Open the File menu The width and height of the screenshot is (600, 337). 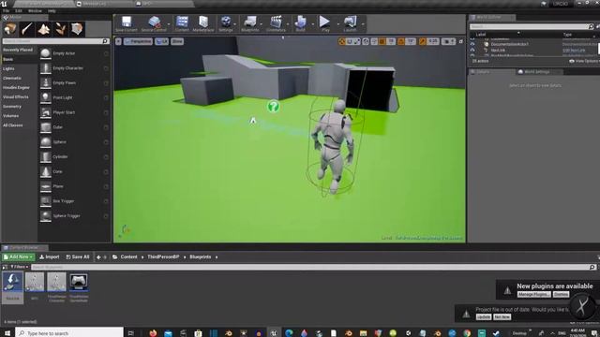[7, 10]
